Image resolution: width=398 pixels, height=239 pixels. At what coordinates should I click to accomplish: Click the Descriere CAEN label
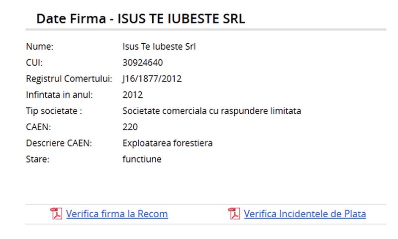pos(59,143)
